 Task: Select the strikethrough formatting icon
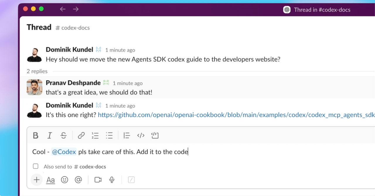[x=64, y=135]
